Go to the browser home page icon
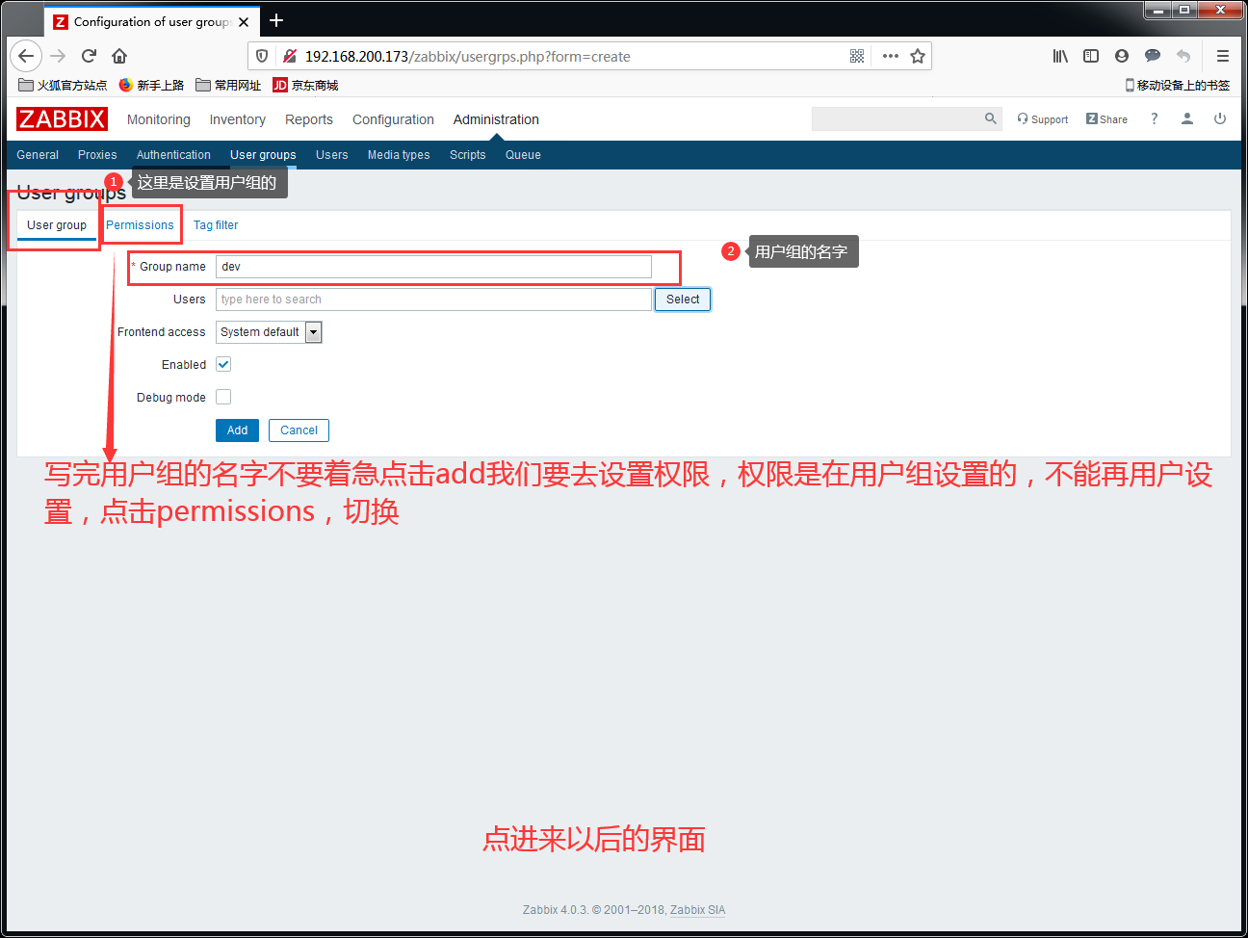This screenshot has width=1248, height=938. [x=119, y=56]
